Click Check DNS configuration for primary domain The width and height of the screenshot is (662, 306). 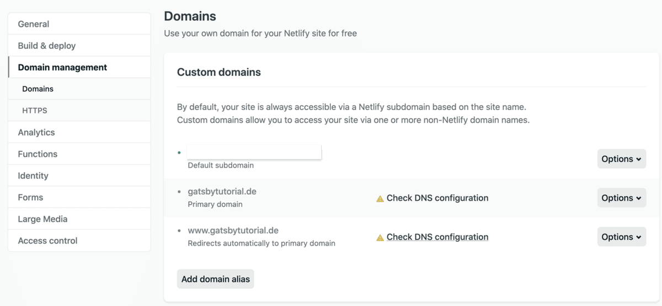pos(437,198)
